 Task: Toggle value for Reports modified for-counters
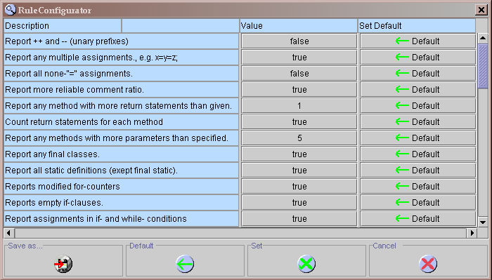[x=299, y=187]
